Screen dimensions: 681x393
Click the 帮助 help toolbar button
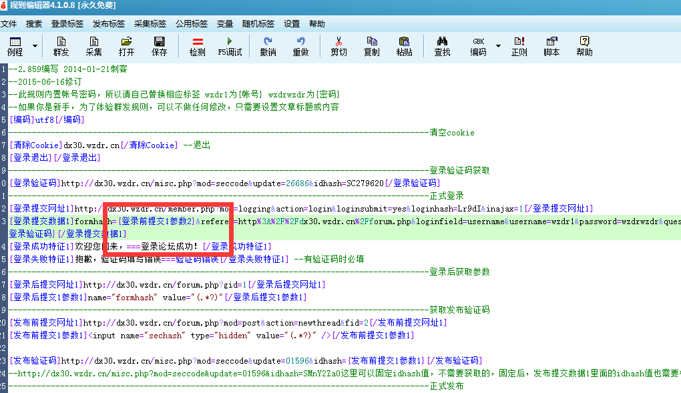[x=584, y=46]
